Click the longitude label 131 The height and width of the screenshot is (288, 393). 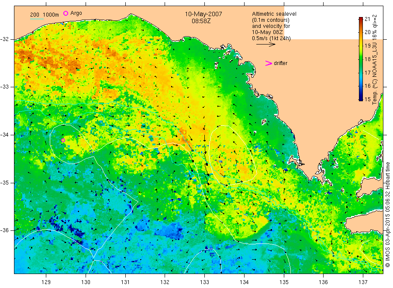click(125, 282)
